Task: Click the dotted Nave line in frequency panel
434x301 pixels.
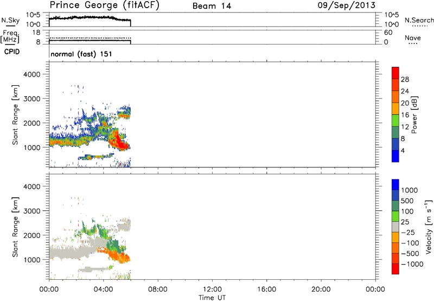Action: [x=90, y=38]
